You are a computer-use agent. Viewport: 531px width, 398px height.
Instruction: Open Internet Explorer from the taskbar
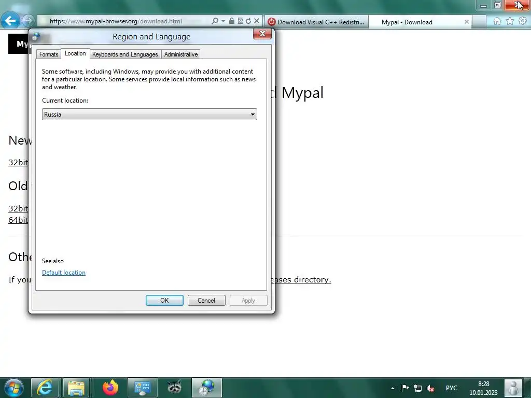pyautogui.click(x=45, y=388)
